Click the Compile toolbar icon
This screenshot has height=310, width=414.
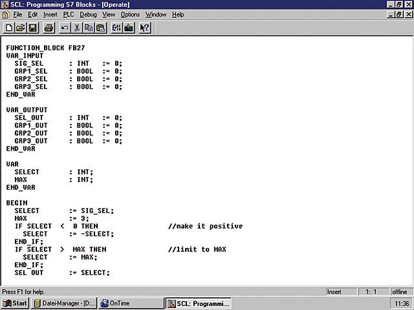116,28
